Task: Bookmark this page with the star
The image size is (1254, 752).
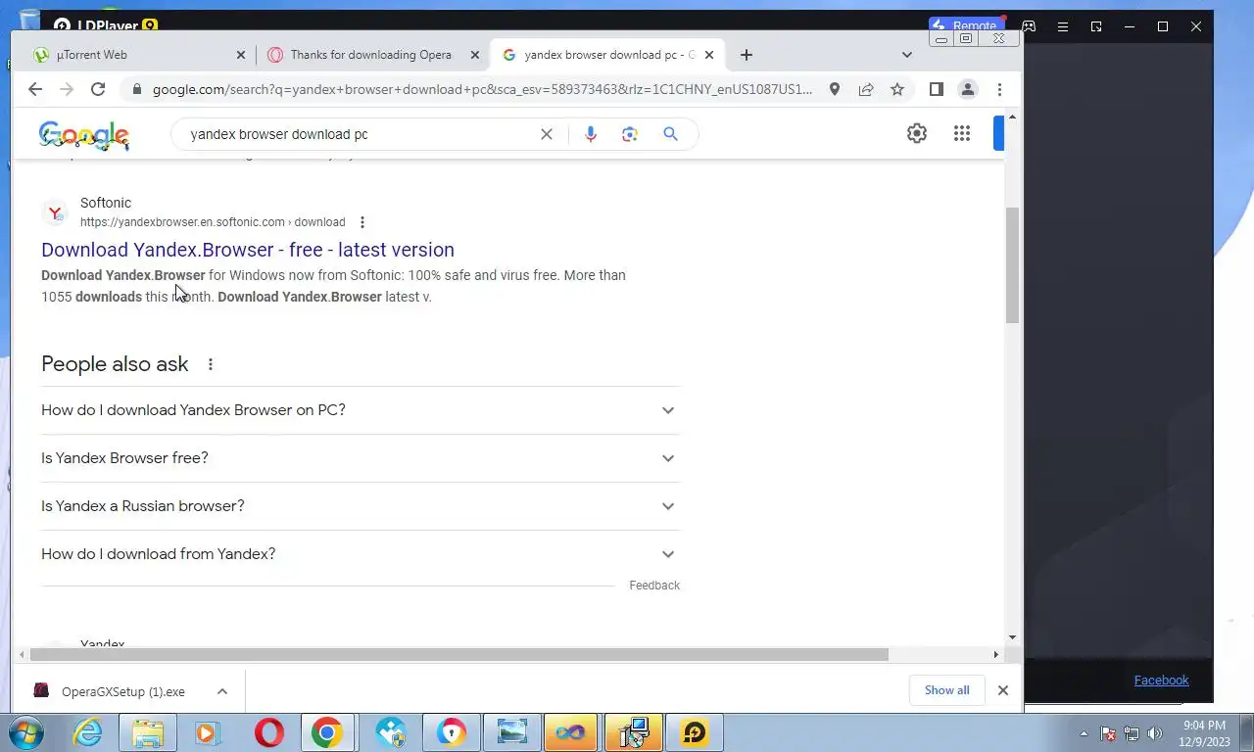Action: click(x=897, y=89)
